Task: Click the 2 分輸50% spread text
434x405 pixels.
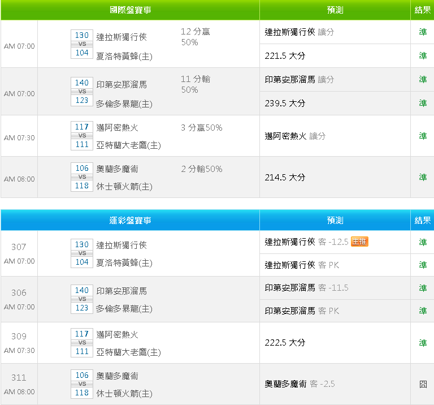Action: tap(202, 169)
